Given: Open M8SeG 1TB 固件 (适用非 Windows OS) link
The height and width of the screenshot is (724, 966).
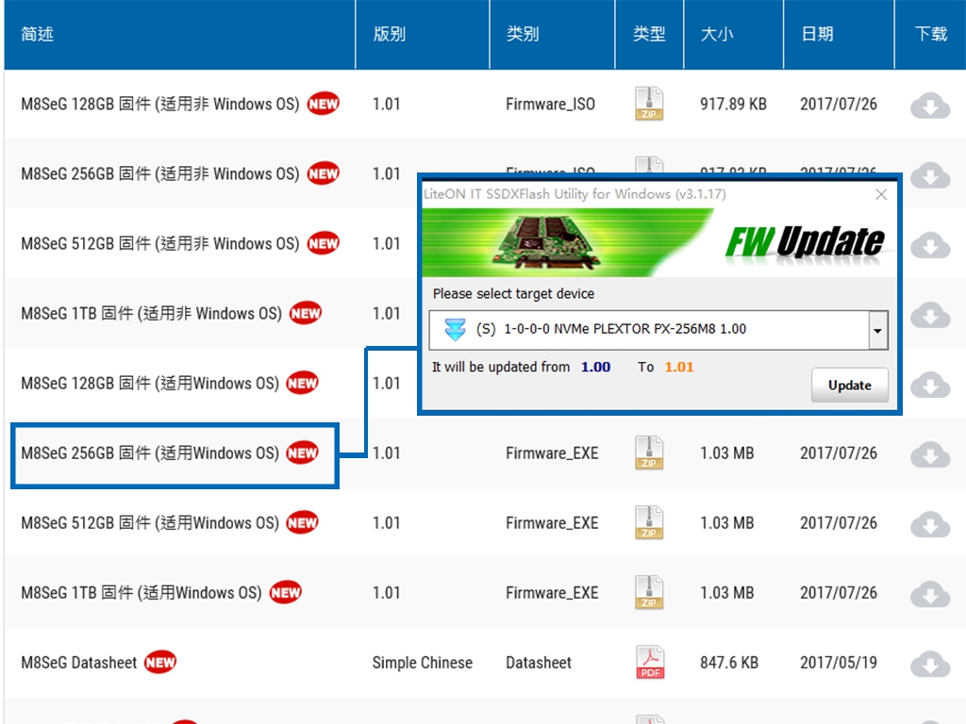Looking at the screenshot, I should (152, 313).
